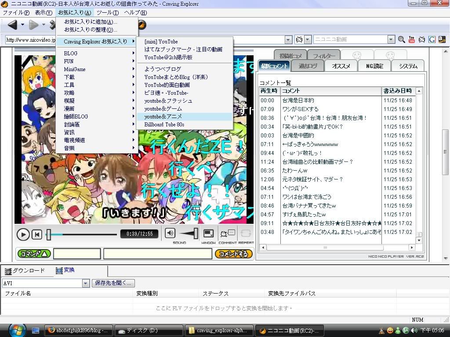The height and width of the screenshot is (337, 450).
Task: Expand the MiniGame favorites folder
Action: [96, 69]
